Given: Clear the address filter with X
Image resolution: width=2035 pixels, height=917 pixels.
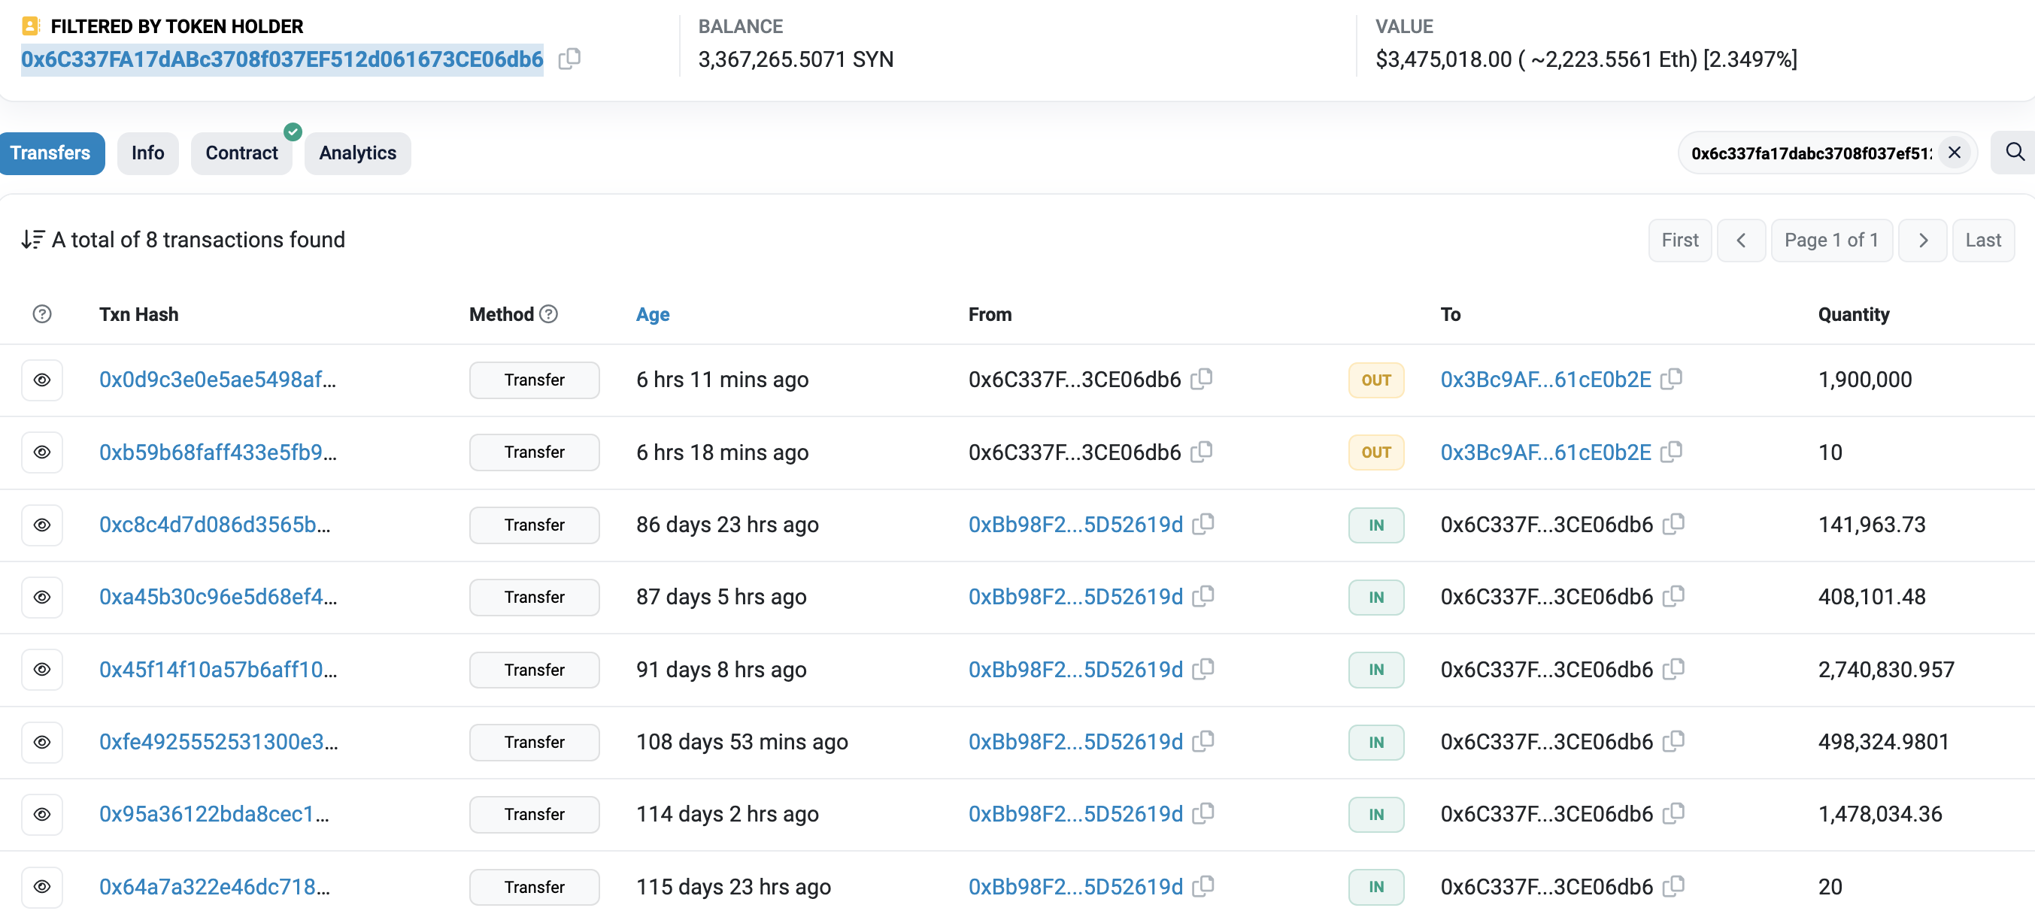Looking at the screenshot, I should [x=1954, y=153].
